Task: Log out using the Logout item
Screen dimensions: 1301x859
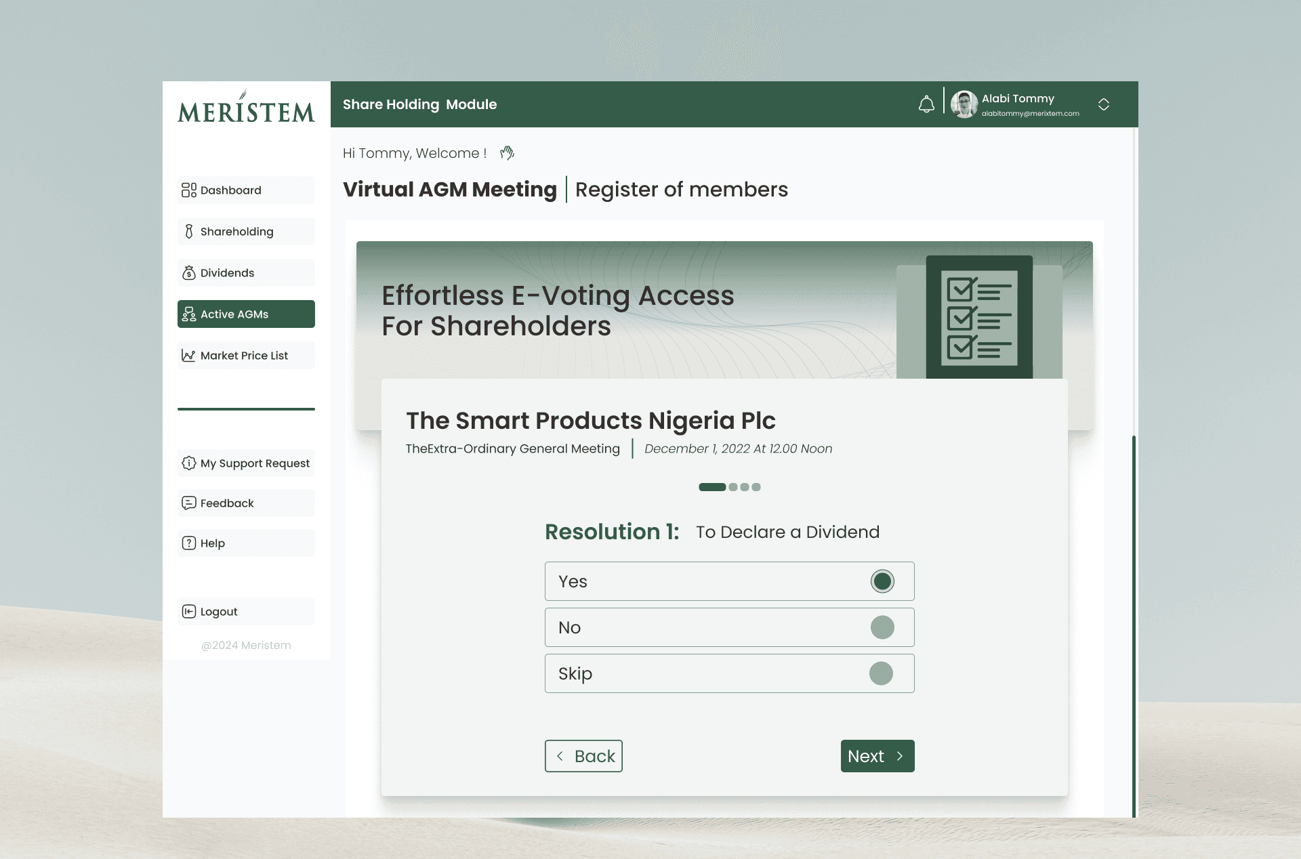Action: tap(219, 612)
